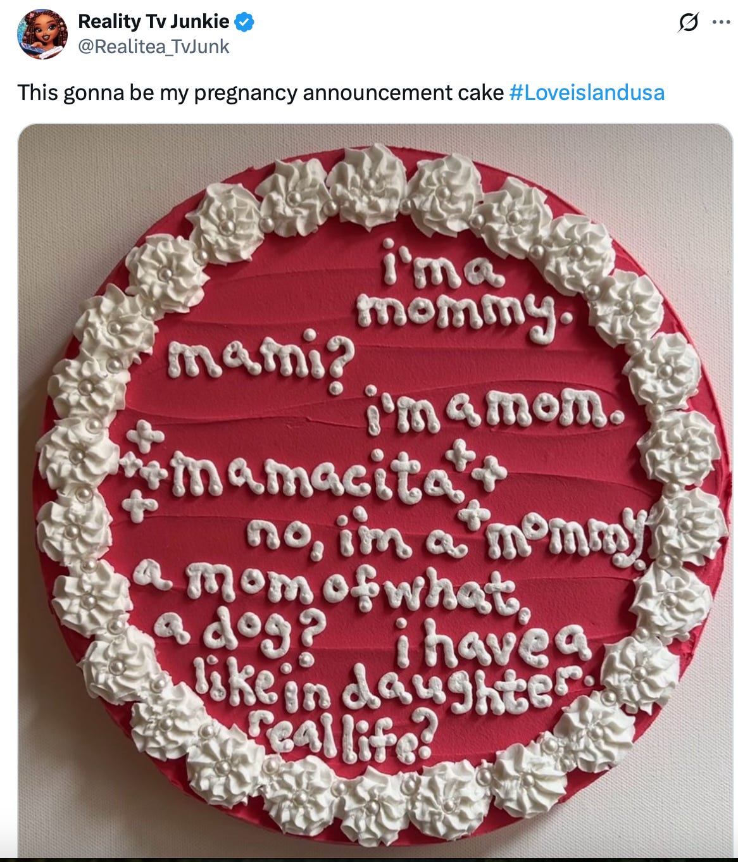Image resolution: width=738 pixels, height=862 pixels.
Task: Open the @Realitea_TvJunk handle link
Action: click(x=153, y=47)
